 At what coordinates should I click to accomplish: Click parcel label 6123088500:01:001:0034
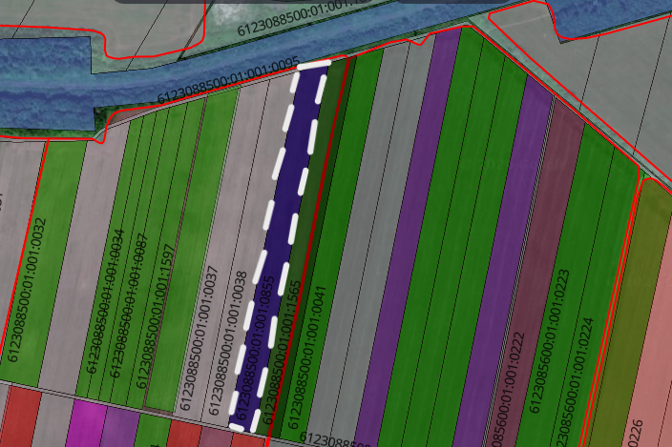[105, 301]
